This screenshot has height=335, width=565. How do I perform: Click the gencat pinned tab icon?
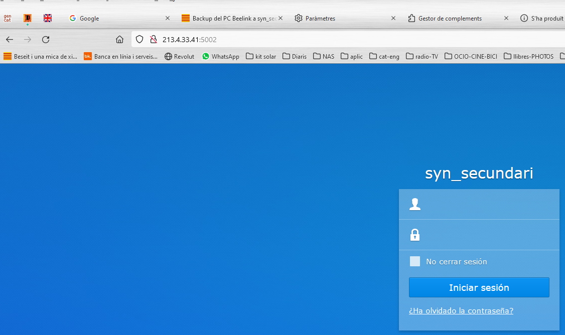pos(8,18)
